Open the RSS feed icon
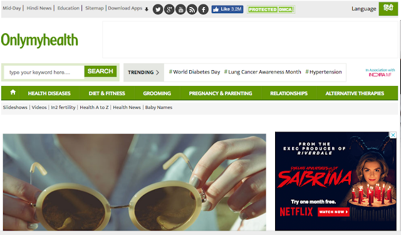Image resolution: width=401 pixels, height=235 pixels. click(x=192, y=9)
